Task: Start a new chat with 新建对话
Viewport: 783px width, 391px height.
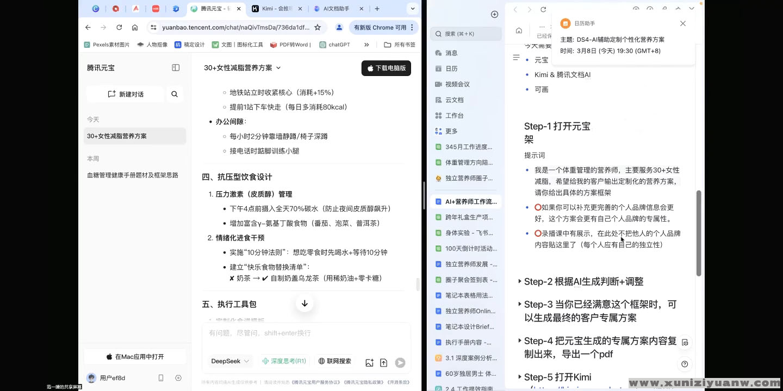Action: (126, 94)
